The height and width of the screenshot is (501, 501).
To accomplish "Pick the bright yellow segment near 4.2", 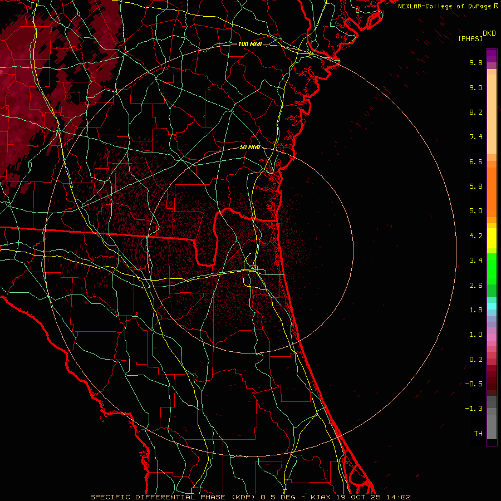I will coord(492,238).
